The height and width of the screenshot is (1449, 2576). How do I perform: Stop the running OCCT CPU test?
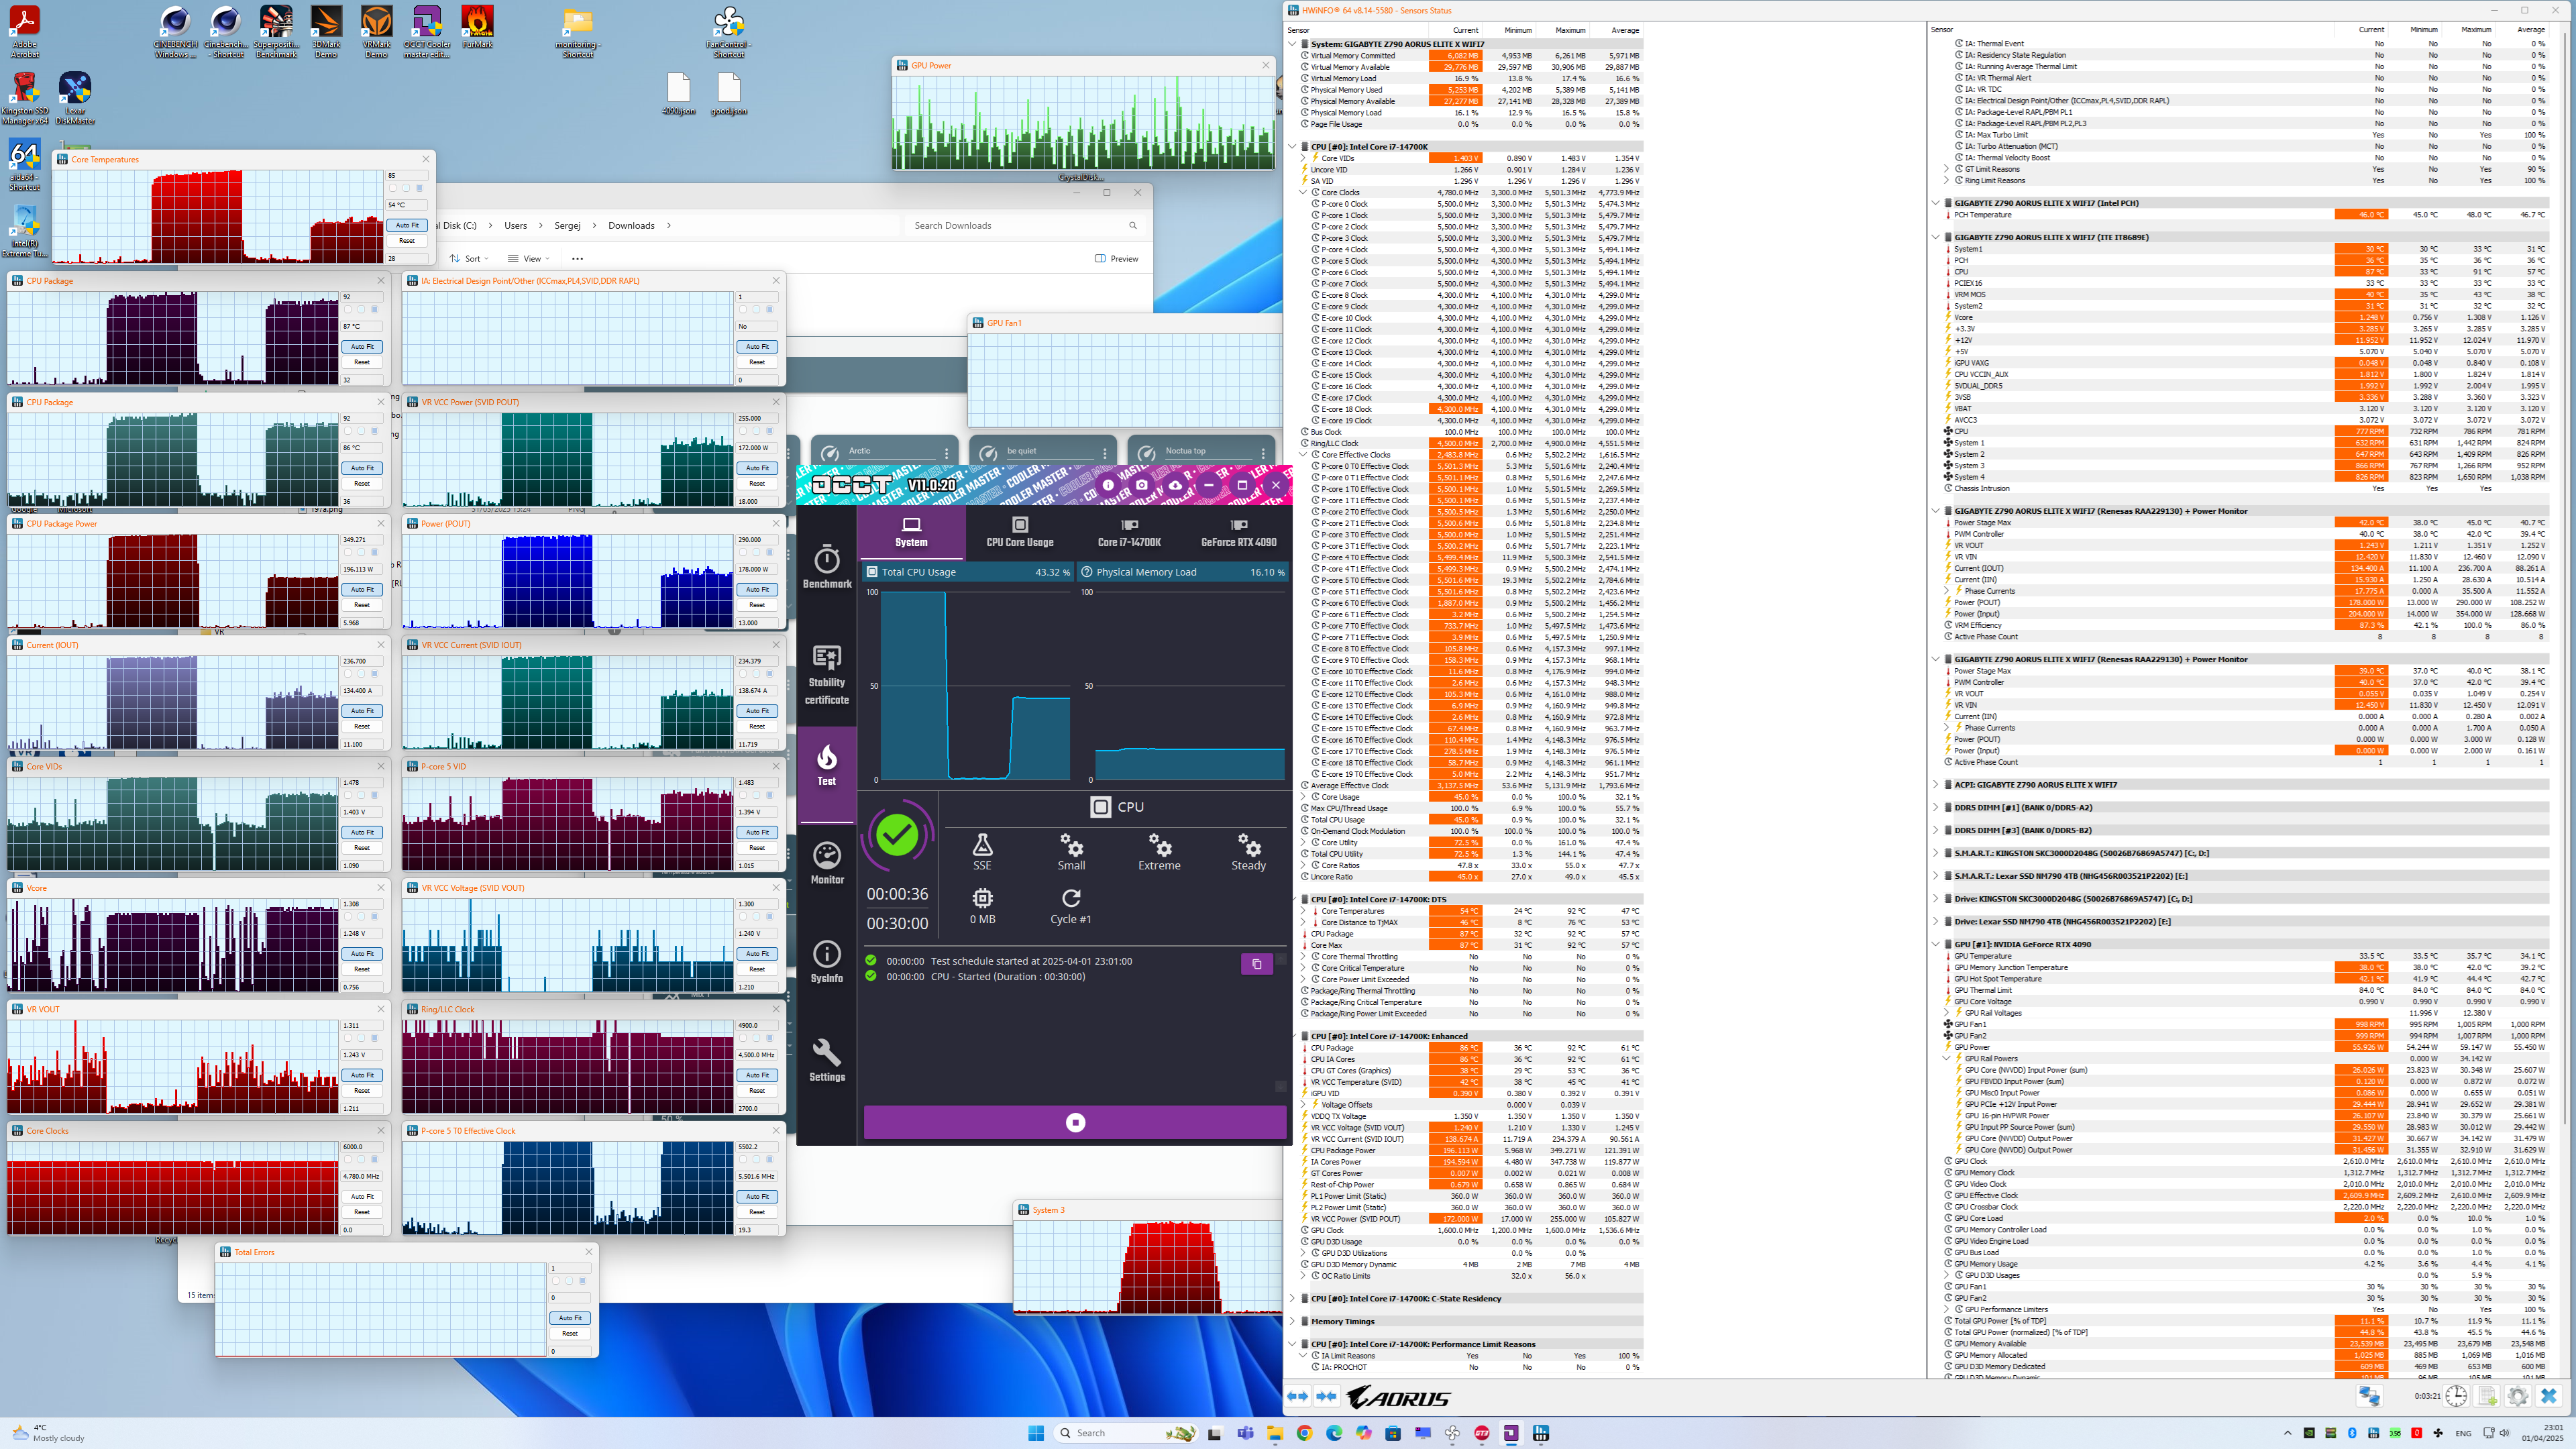pyautogui.click(x=1075, y=1122)
